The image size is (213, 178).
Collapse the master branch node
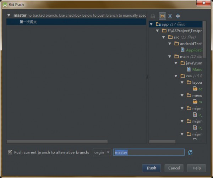tap(9, 15)
